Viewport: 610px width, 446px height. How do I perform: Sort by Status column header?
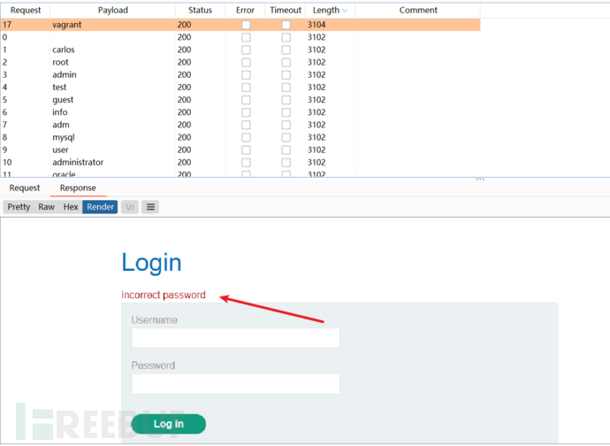(x=200, y=10)
